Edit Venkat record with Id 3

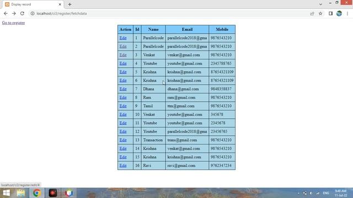123,55
